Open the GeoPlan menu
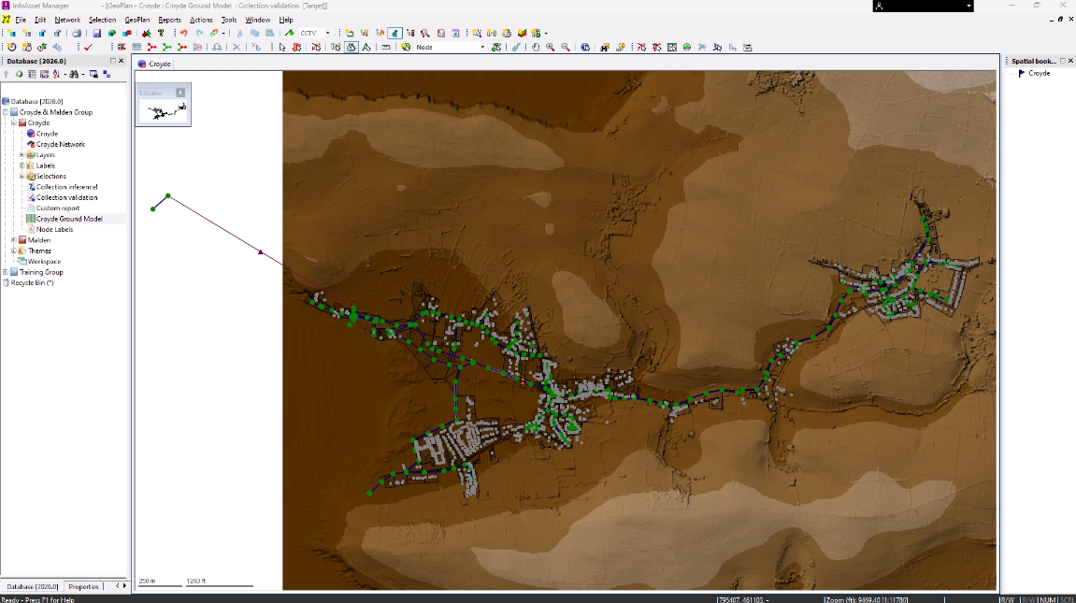This screenshot has width=1076, height=603. 136,19
